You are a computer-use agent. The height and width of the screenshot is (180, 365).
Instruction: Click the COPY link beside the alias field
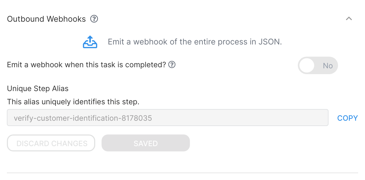tap(347, 118)
